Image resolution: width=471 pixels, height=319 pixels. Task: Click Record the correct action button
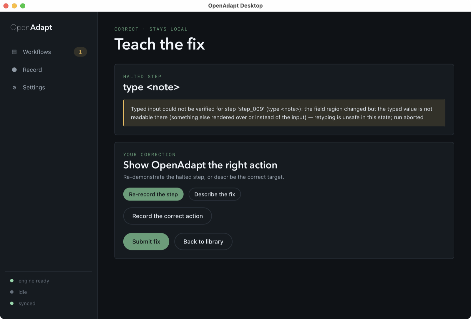click(x=167, y=216)
